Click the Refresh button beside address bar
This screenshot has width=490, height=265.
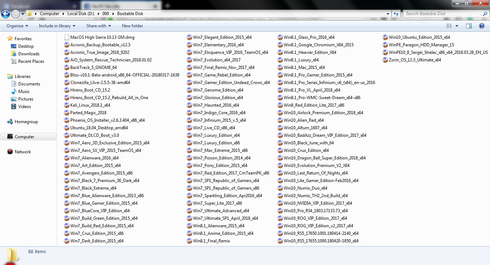(x=396, y=14)
